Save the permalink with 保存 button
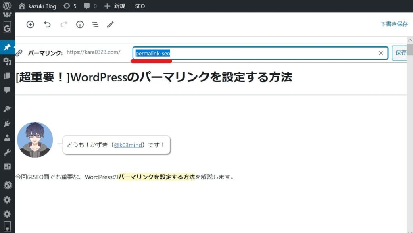Screen dimensions: 413x233 point(400,53)
